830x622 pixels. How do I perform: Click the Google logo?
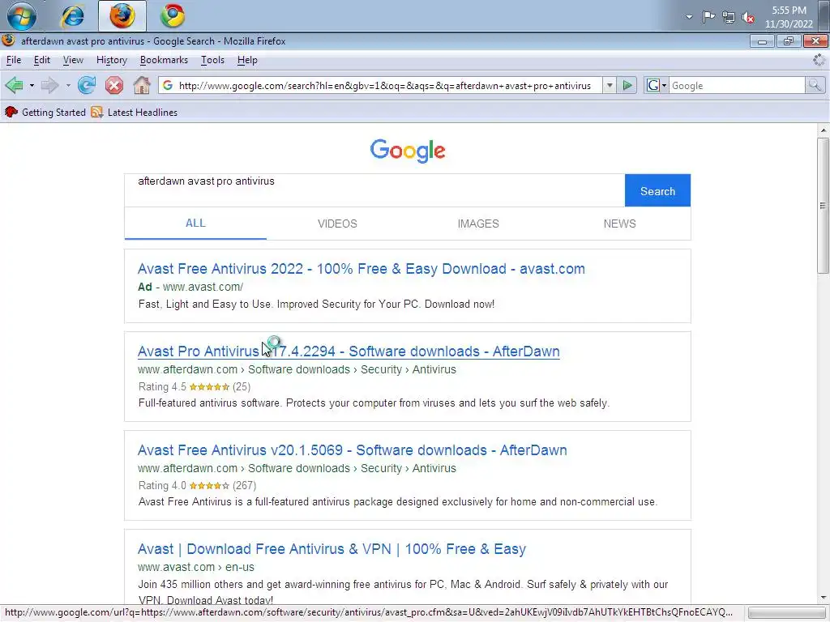pyautogui.click(x=408, y=151)
